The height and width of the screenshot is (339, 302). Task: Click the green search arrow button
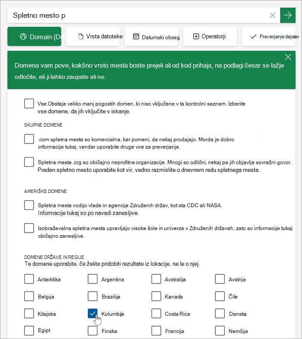[288, 15]
